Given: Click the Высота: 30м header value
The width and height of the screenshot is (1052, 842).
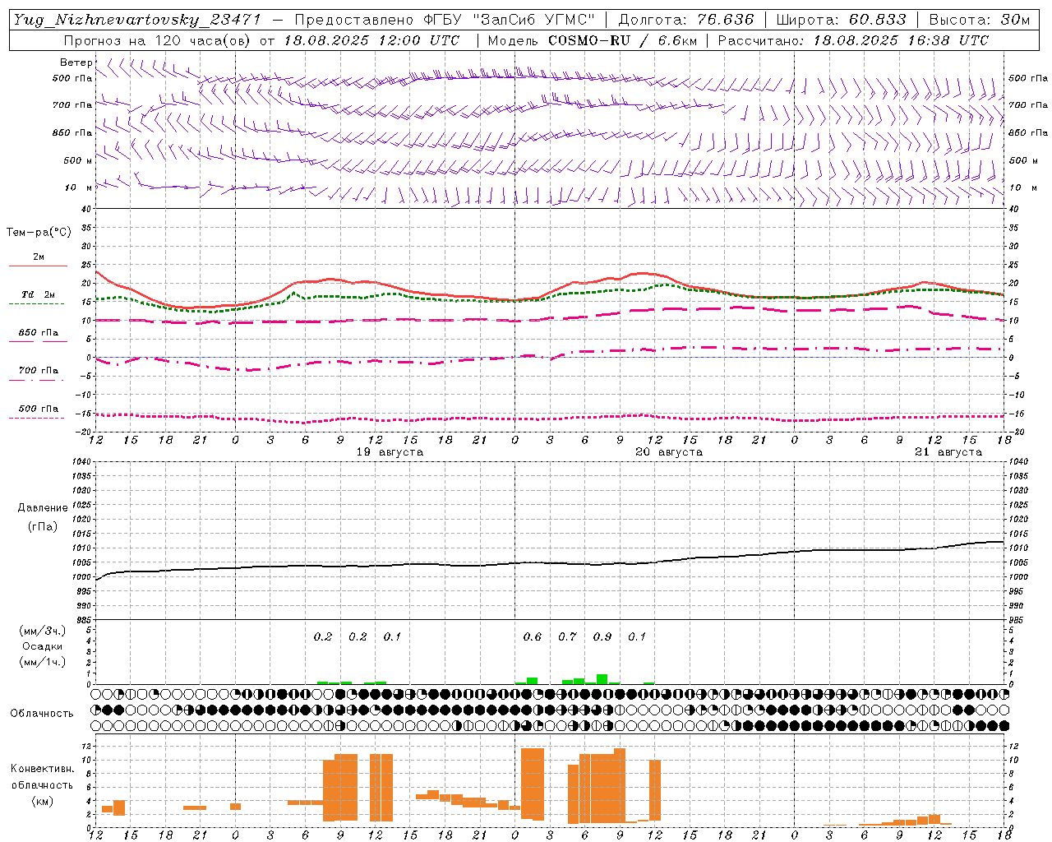Looking at the screenshot, I should point(979,20).
